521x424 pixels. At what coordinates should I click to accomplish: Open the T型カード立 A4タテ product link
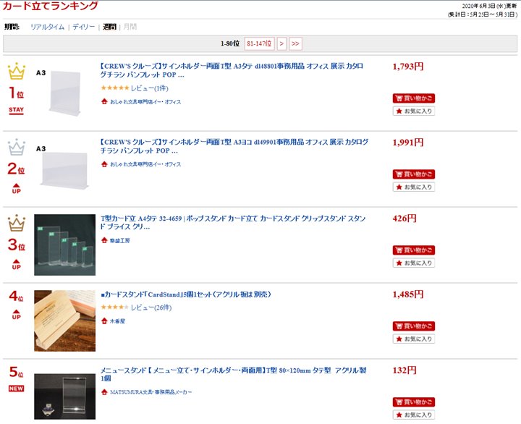coord(232,222)
